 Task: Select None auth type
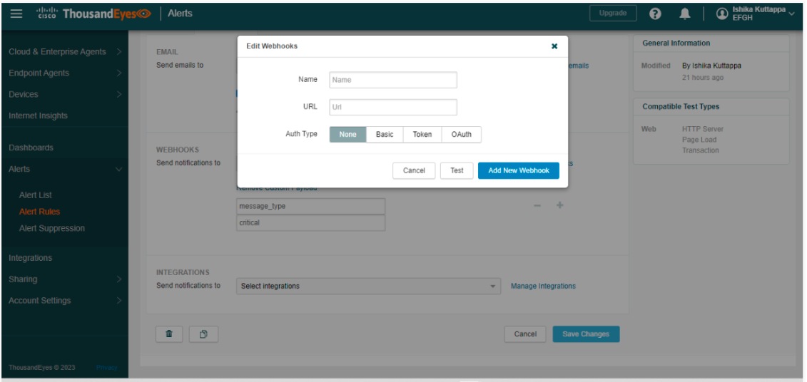(x=348, y=135)
